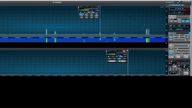Open the USB mode dropdown on upper slice
192x108 pixels.
(x=82, y=14)
